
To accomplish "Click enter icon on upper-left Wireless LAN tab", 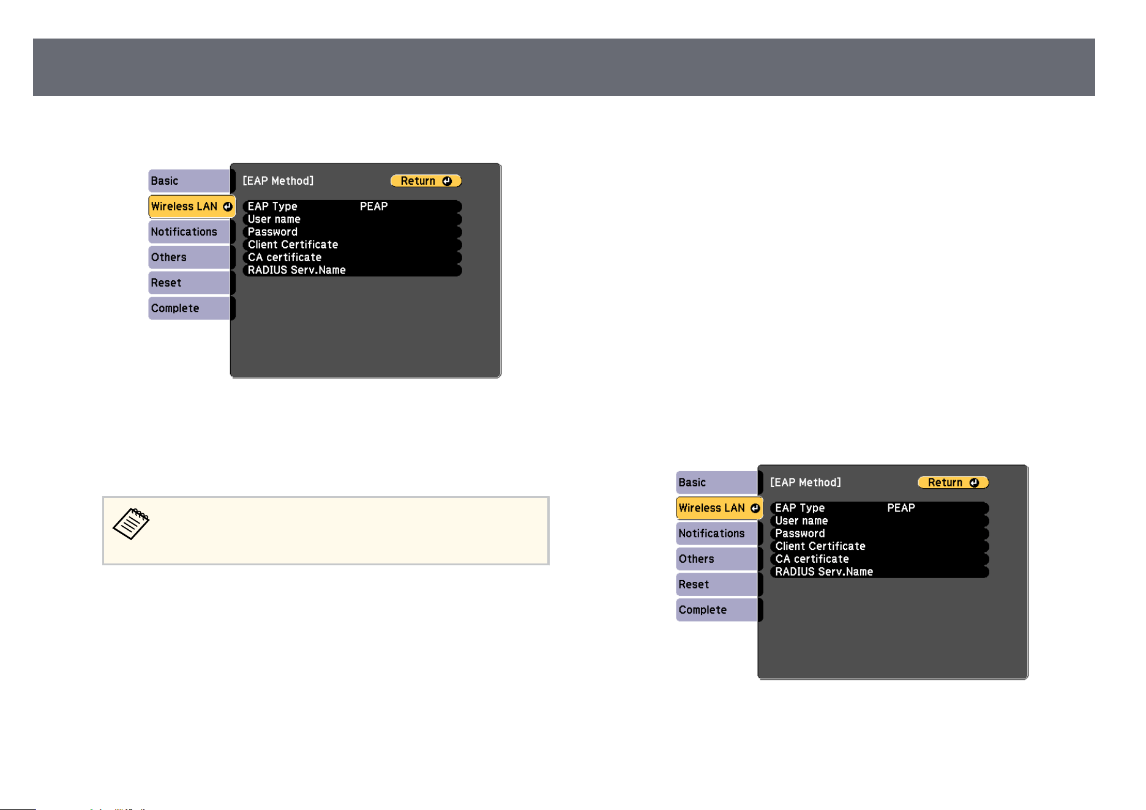I will pos(227,207).
